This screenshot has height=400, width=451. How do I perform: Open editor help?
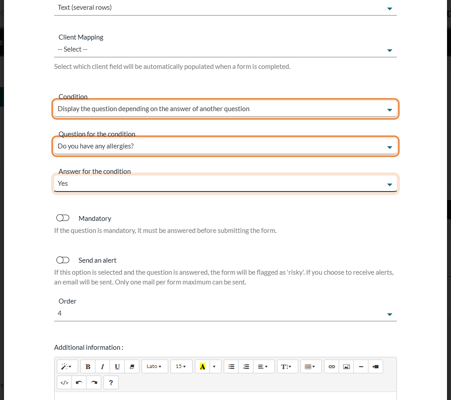(x=111, y=382)
